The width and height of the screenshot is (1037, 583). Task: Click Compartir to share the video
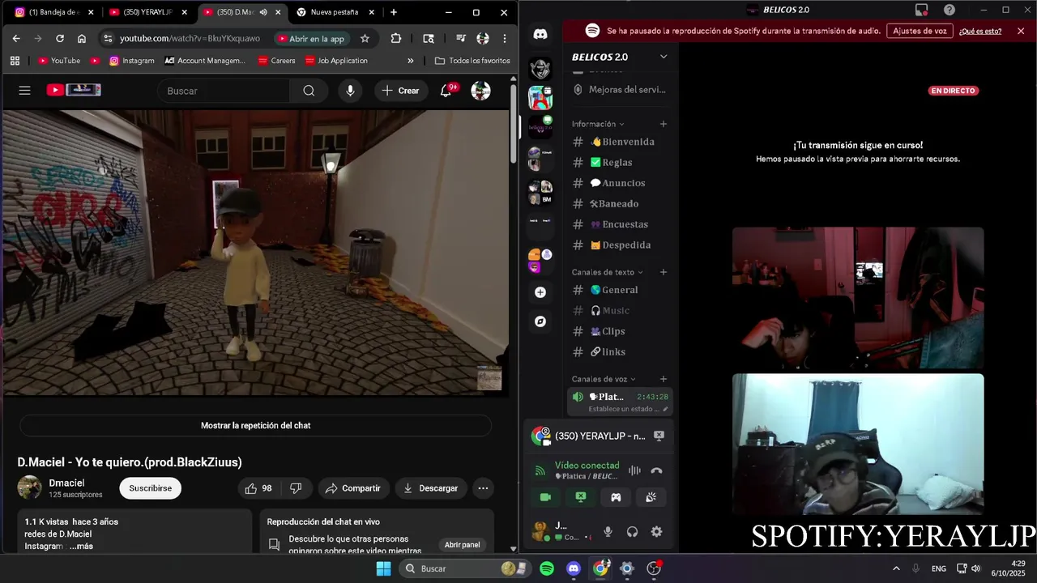click(x=352, y=488)
